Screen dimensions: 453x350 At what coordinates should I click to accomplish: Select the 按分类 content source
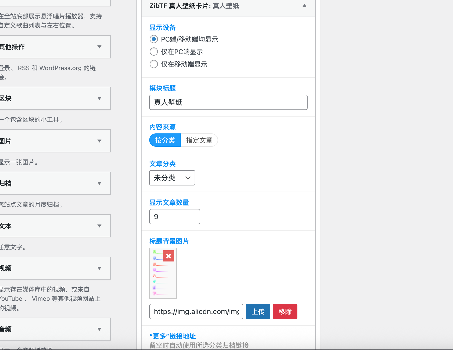pos(165,140)
